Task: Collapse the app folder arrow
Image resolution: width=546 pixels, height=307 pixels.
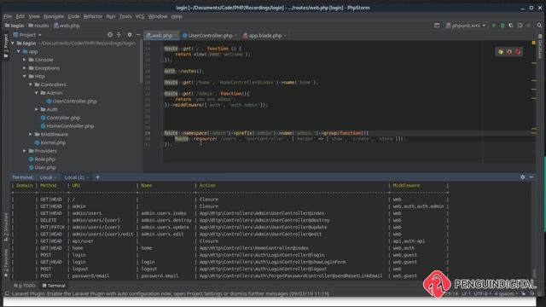Action: coord(19,51)
